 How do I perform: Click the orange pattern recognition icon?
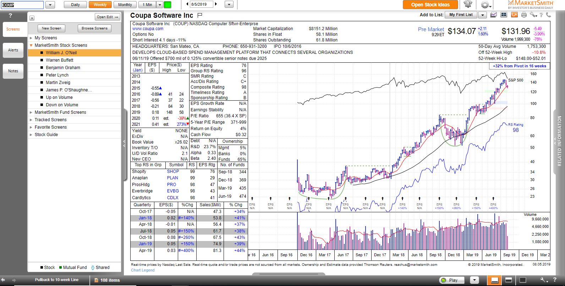514,15
